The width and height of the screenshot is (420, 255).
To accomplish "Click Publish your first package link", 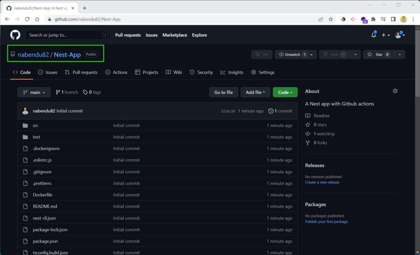I will [326, 221].
